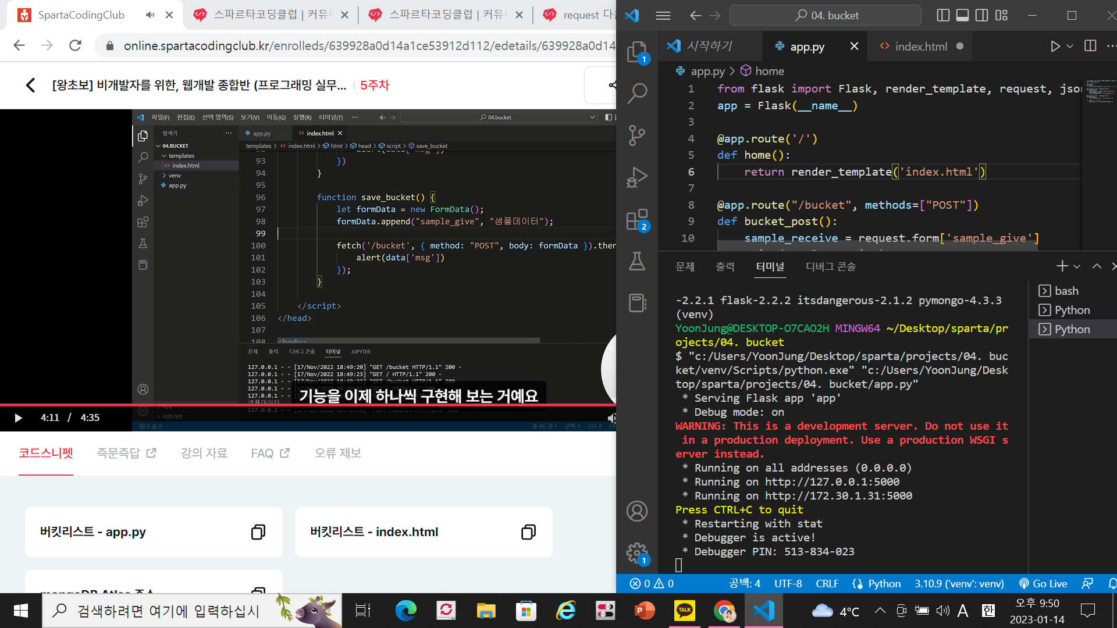Image resolution: width=1117 pixels, height=628 pixels.
Task: Click 공백: 4 indentation in status bar
Action: (745, 583)
